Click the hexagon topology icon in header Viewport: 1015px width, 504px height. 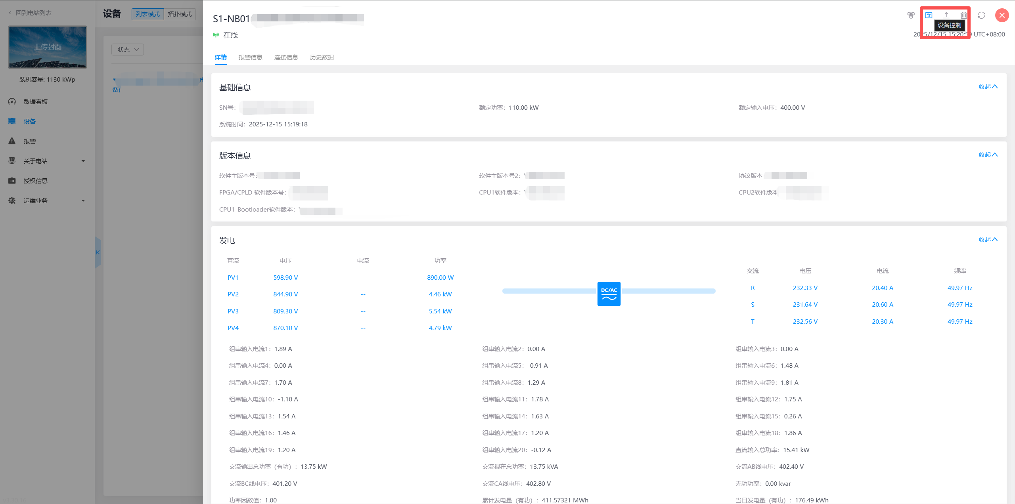click(911, 15)
